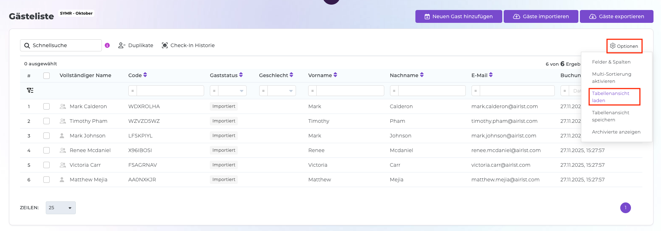Click group icon next to Mark Calderon
Image resolution: width=661 pixels, height=231 pixels.
click(x=63, y=106)
